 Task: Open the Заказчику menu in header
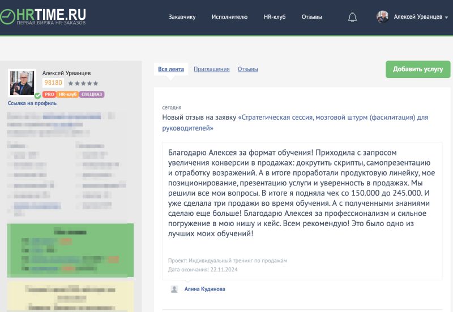tap(182, 17)
